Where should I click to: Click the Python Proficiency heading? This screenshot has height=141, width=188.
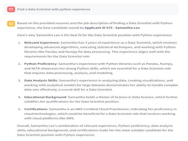(x=40, y=64)
